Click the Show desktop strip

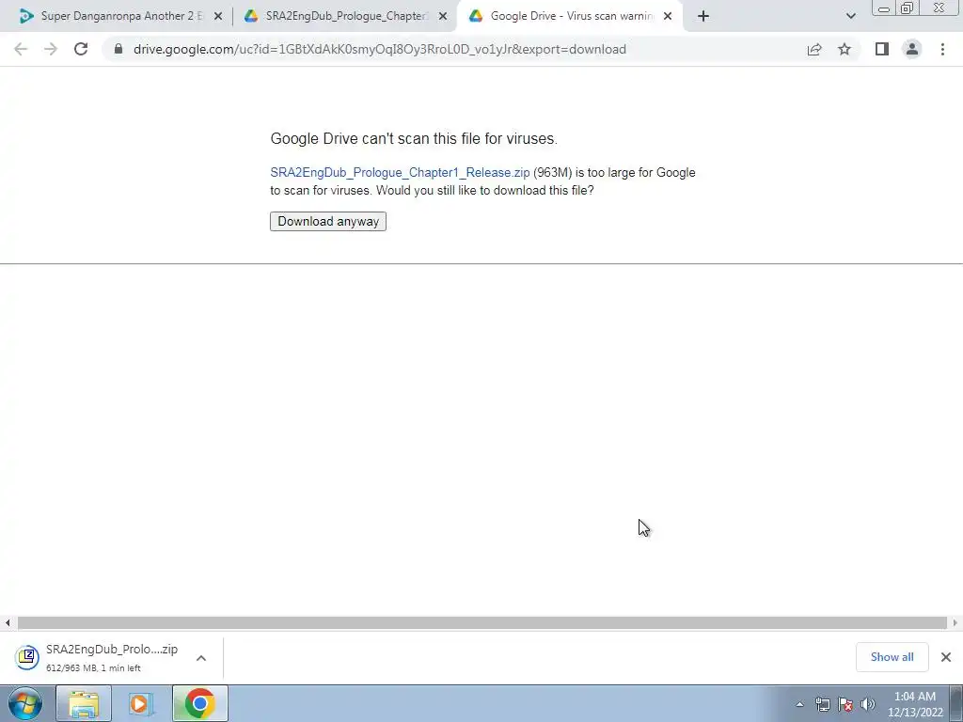pyautogui.click(x=956, y=703)
